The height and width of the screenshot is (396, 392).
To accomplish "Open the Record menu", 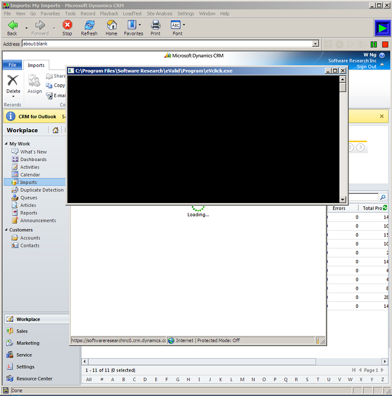I will (x=88, y=13).
